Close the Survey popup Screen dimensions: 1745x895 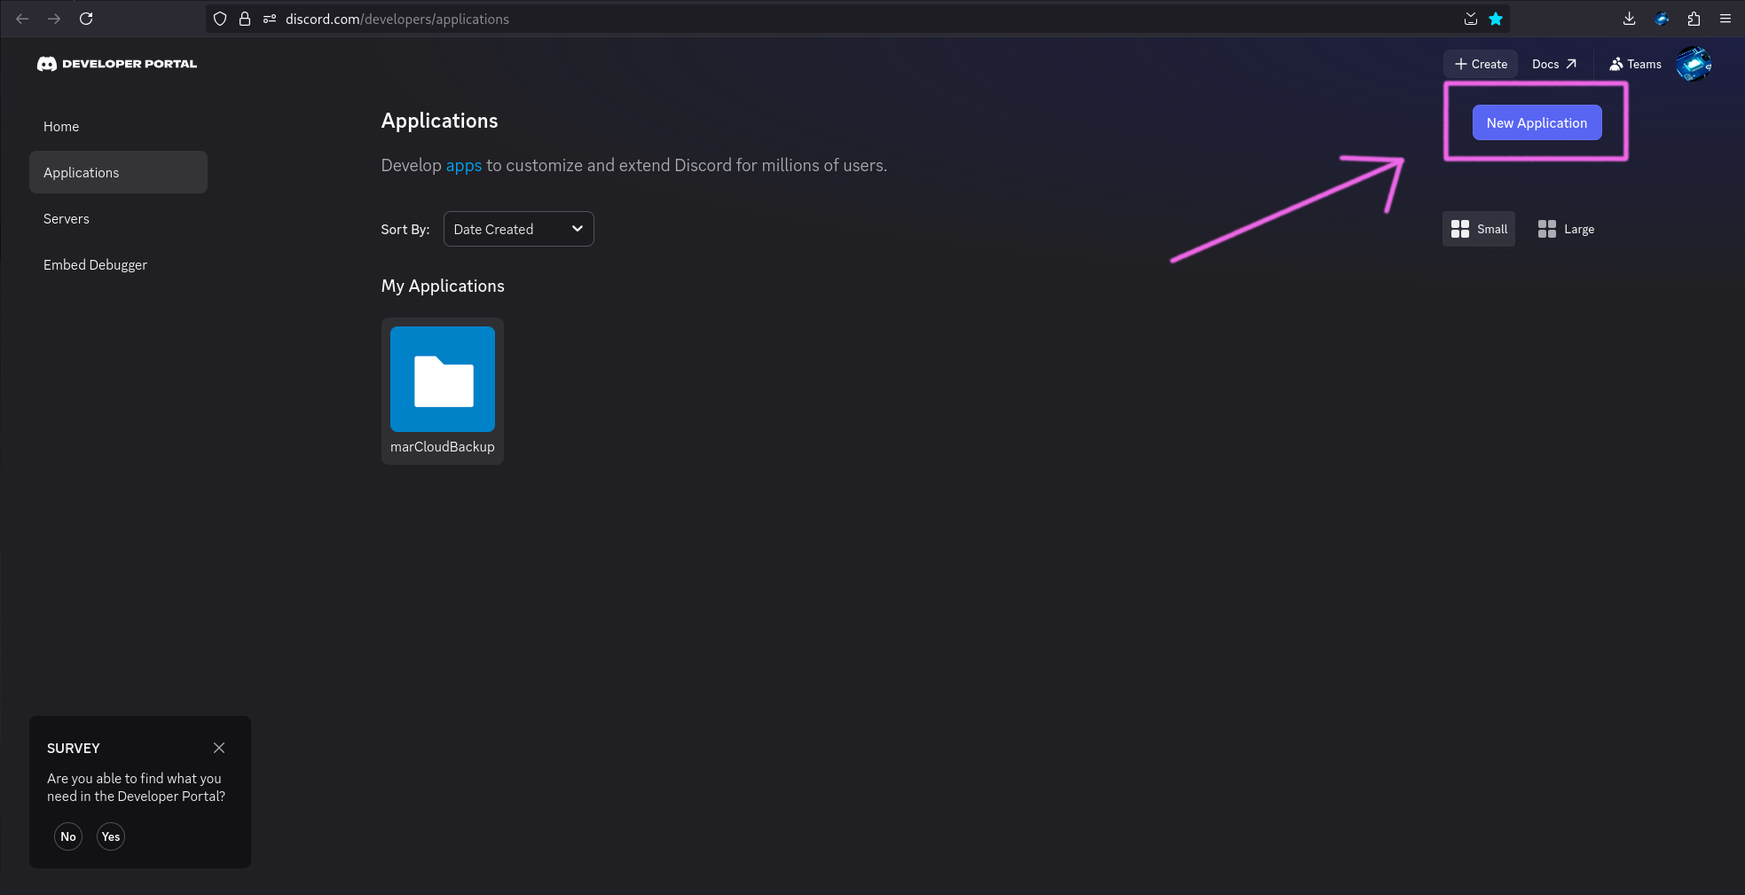point(219,748)
